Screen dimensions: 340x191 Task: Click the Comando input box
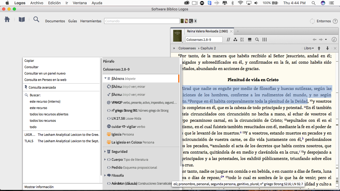coord(142,21)
